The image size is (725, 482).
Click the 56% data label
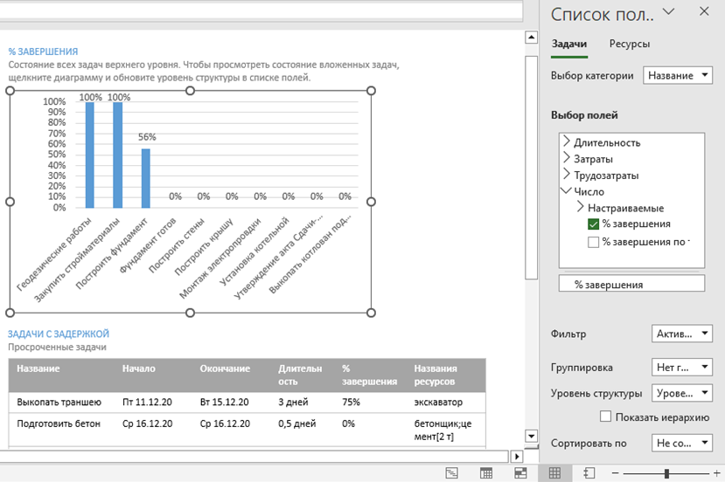pos(147,137)
